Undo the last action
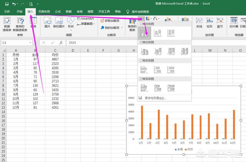Viewport: 246px width, 162px height. [x=14, y=4]
